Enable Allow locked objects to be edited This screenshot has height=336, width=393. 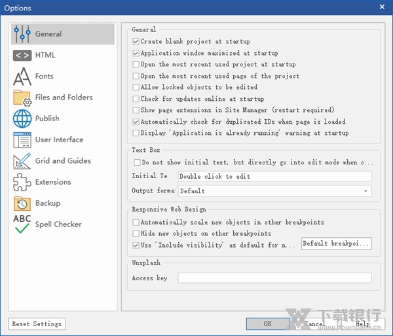(x=136, y=88)
